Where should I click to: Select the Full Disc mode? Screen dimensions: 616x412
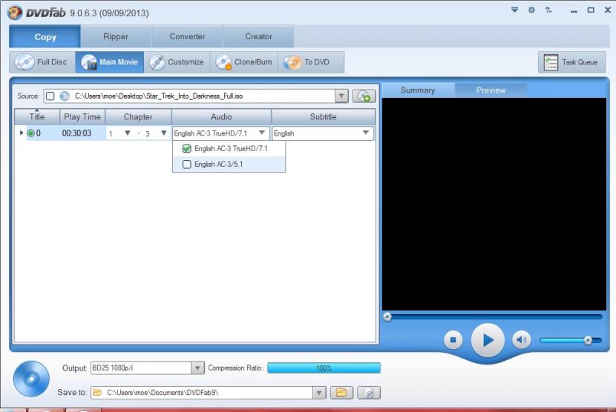coord(42,62)
